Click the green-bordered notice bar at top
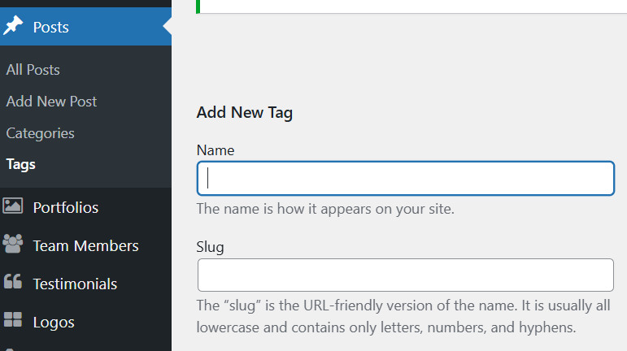 coord(411,6)
